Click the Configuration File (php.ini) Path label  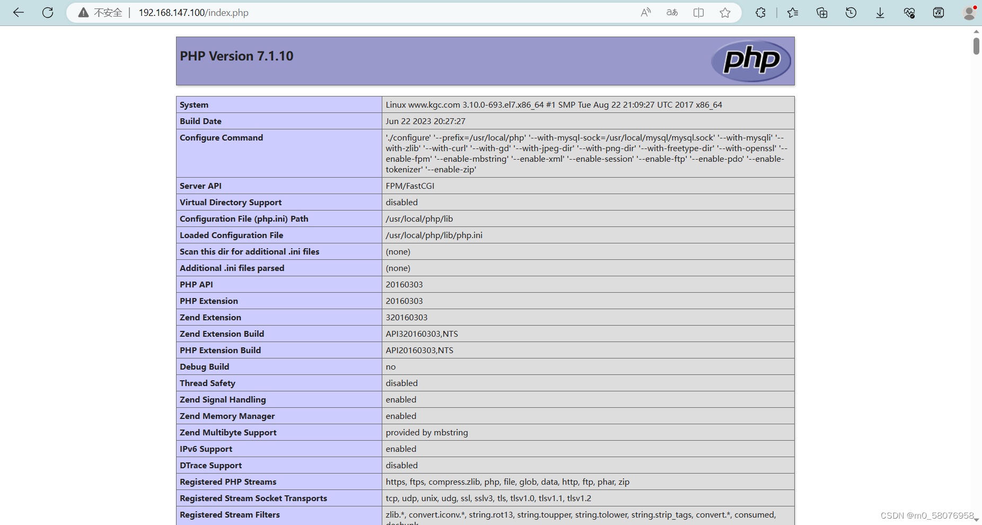(244, 219)
